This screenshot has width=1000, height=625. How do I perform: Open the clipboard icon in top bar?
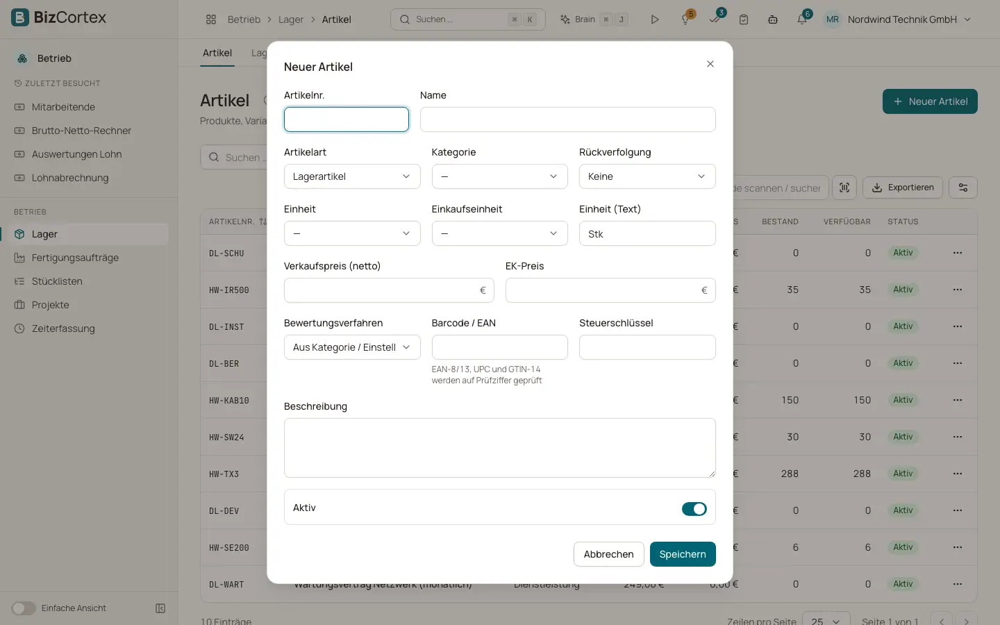(x=744, y=19)
